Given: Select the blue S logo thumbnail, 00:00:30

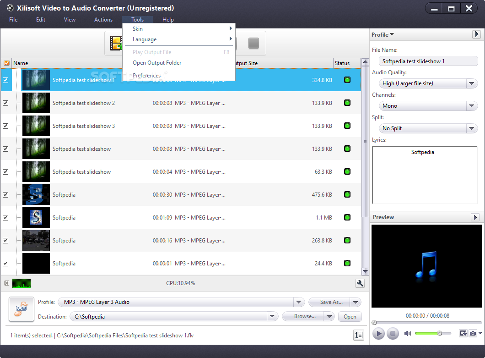Looking at the screenshot, I should coord(36,195).
